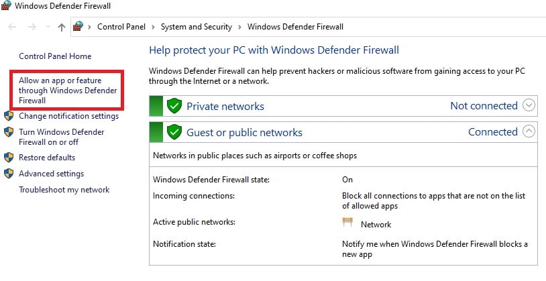Viewport: 546px width, 281px height.
Task: Click the Back navigation arrow
Action: (x=13, y=27)
